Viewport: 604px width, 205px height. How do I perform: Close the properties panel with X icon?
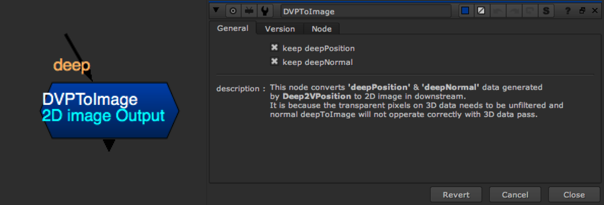pos(595,10)
